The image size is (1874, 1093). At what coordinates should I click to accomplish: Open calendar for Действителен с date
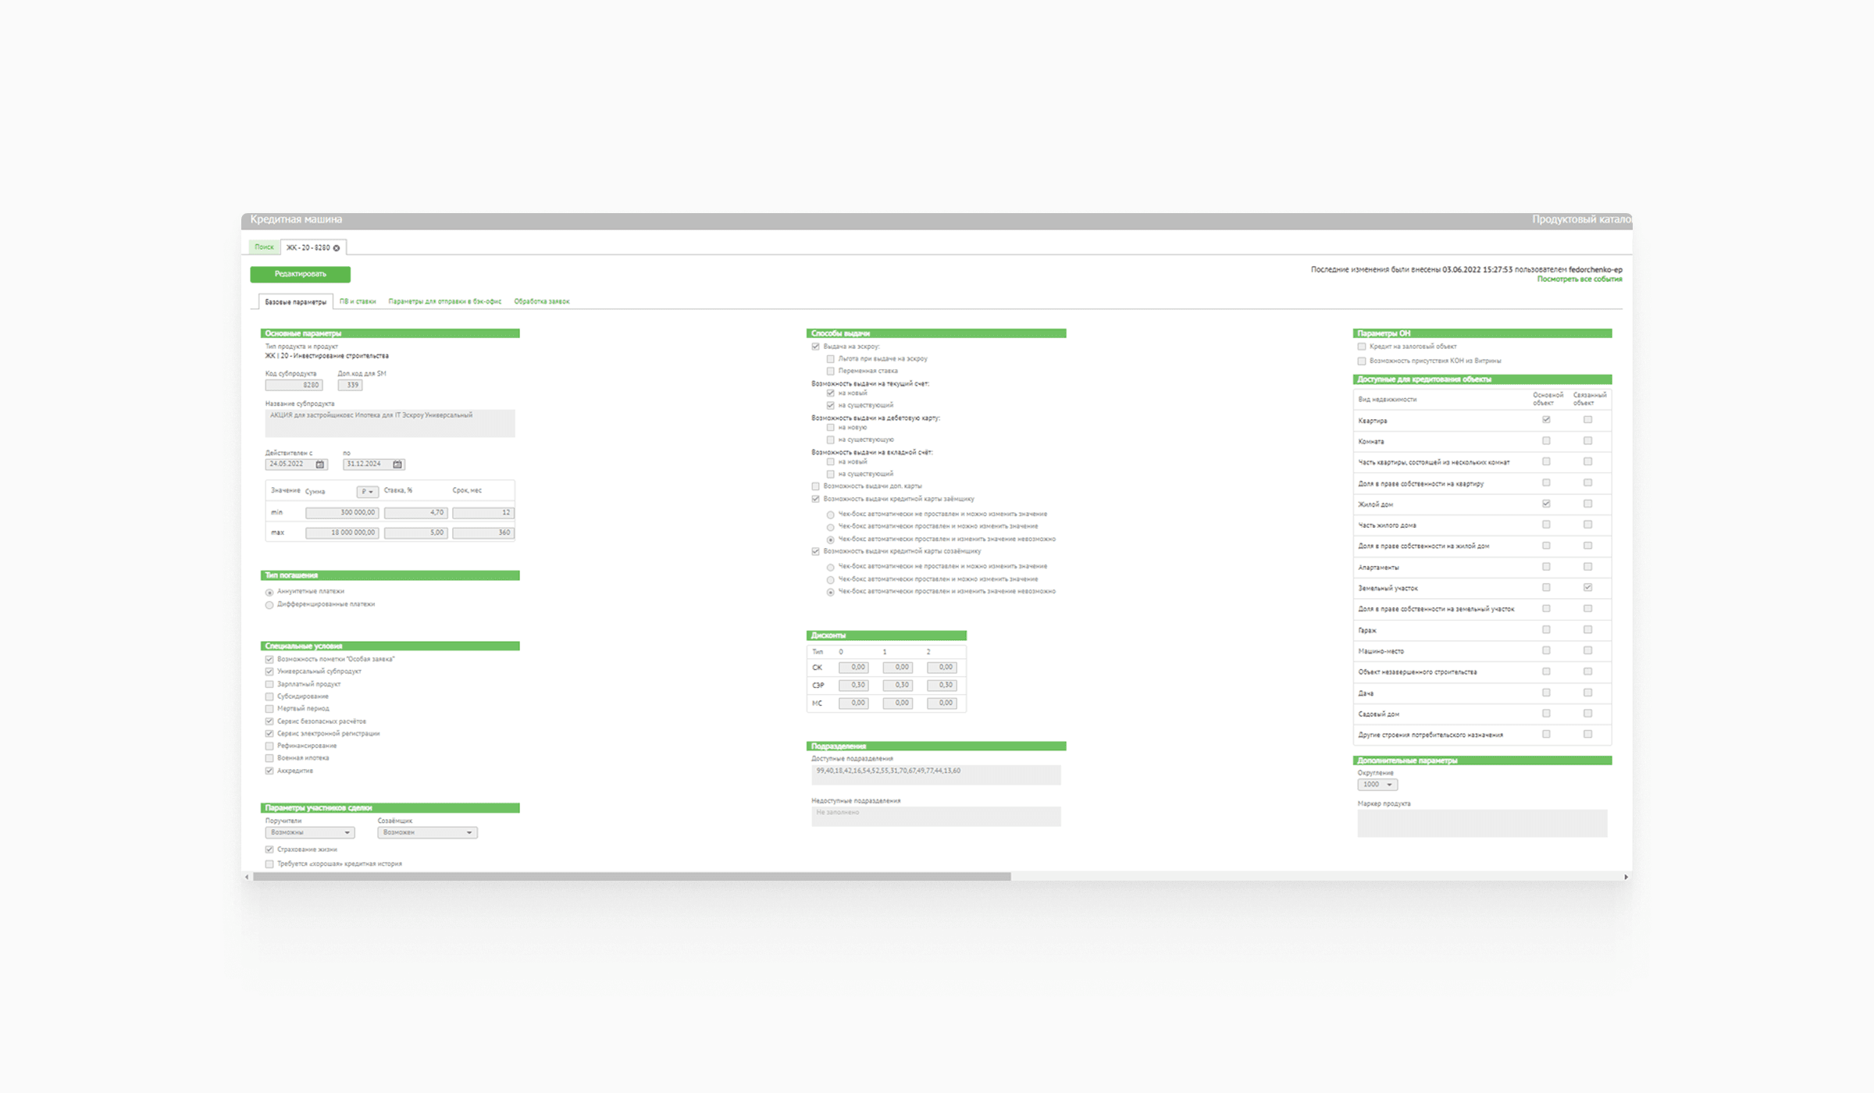[x=319, y=465]
